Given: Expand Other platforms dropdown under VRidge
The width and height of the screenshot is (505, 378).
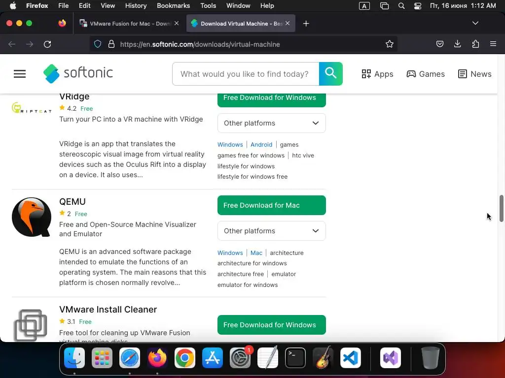Looking at the screenshot, I should (272, 123).
